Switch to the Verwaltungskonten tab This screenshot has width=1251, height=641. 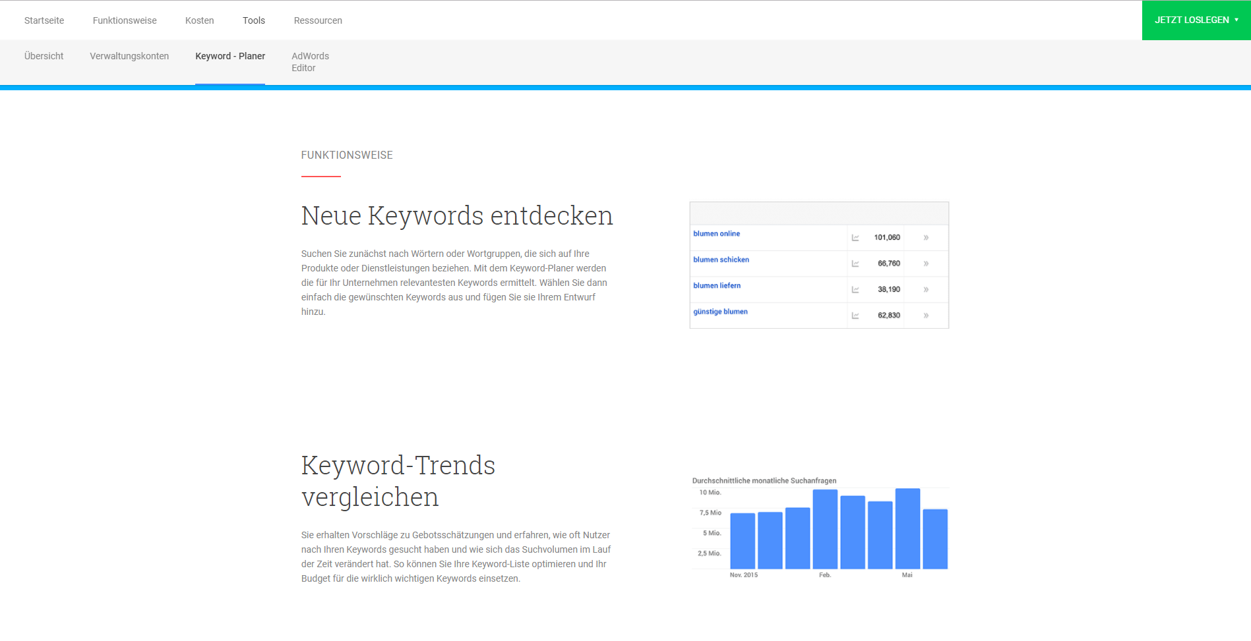point(129,56)
